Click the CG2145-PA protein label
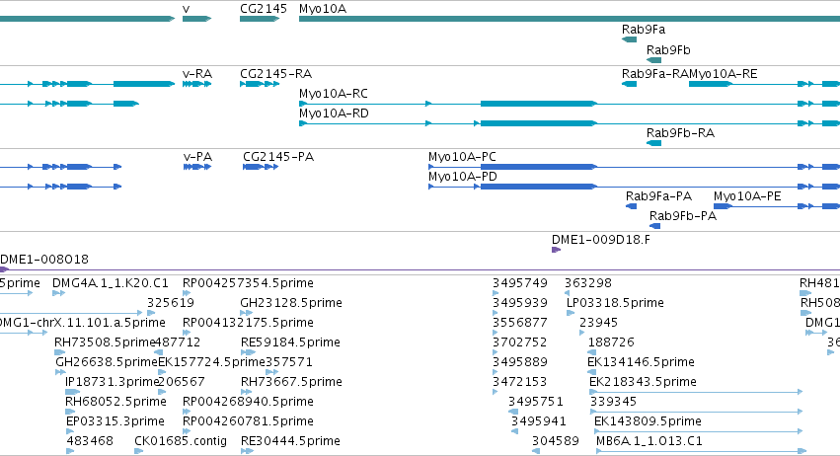Image resolution: width=840 pixels, height=456 pixels. coord(278,157)
